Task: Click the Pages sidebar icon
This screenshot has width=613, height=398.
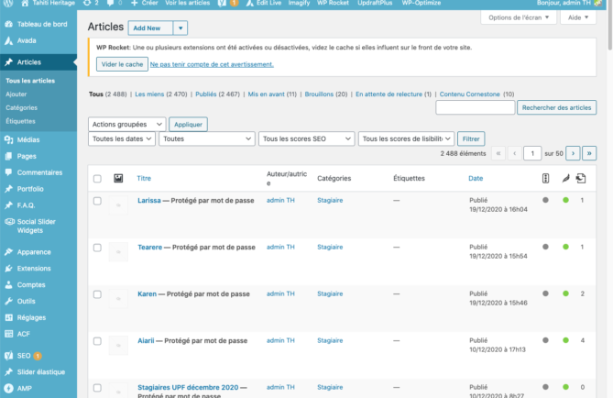Action: [x=8, y=156]
